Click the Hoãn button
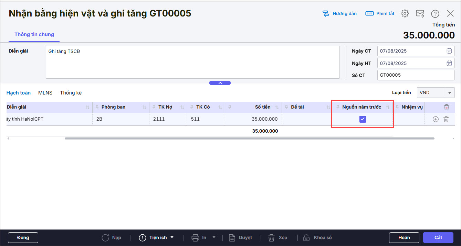 tap(404, 237)
